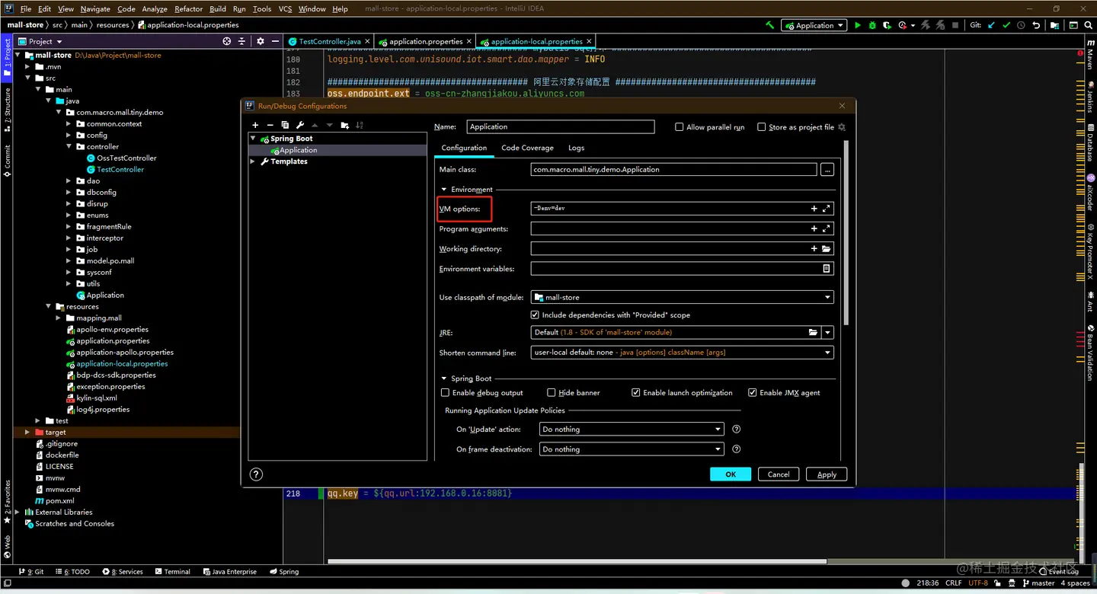Image resolution: width=1097 pixels, height=594 pixels.
Task: Open Search Everywhere with the magnifier icon
Action: click(x=1089, y=25)
